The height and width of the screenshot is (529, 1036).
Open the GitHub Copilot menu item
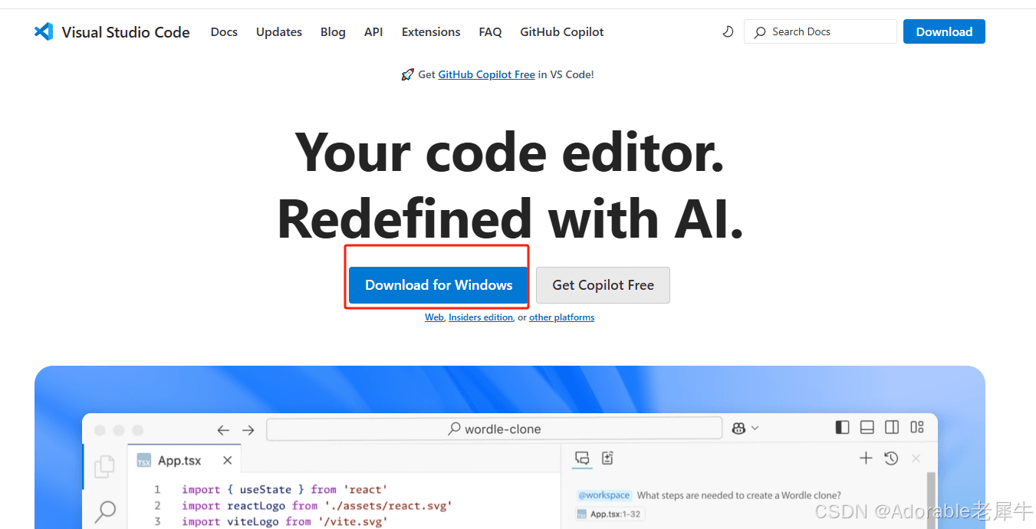pyautogui.click(x=562, y=32)
